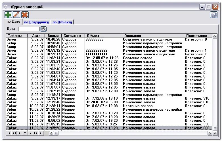Image resolution: width=222 pixels, height=141 pixels.
Task: Click the vertical scrollbar thumb
Action: 215,128
